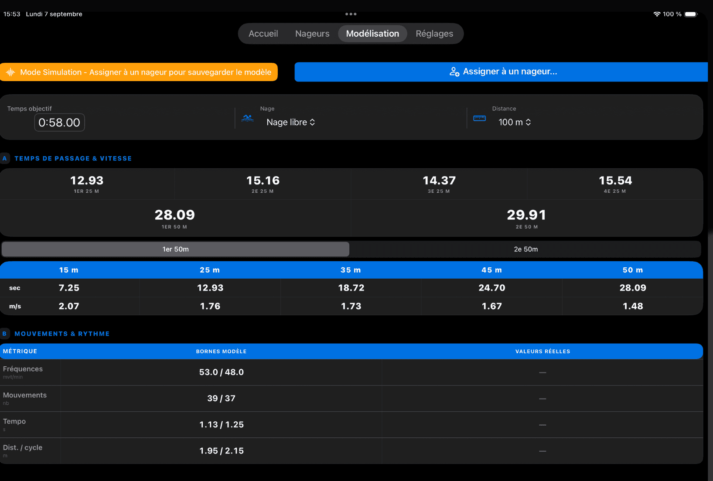Click the 29.91 2E 50 M split
This screenshot has height=481, width=713.
click(527, 218)
